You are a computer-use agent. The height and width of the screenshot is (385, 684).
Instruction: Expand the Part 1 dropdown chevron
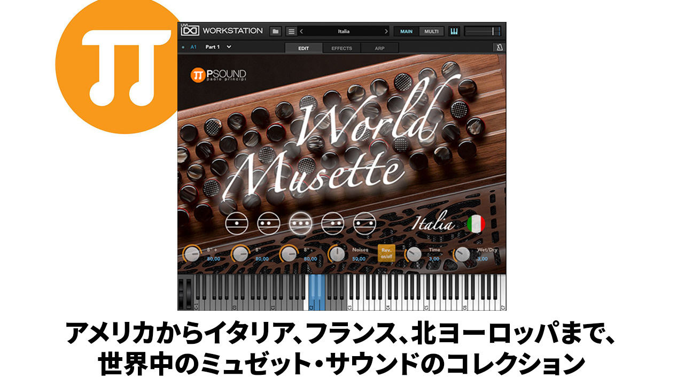(x=229, y=47)
